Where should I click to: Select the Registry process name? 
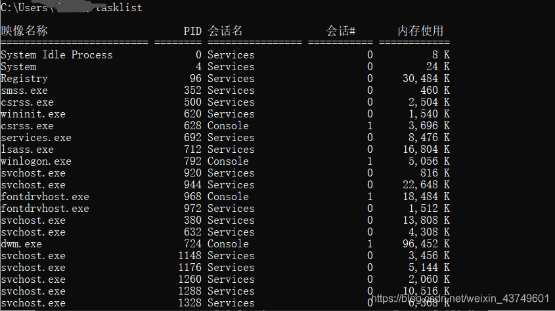click(x=24, y=79)
